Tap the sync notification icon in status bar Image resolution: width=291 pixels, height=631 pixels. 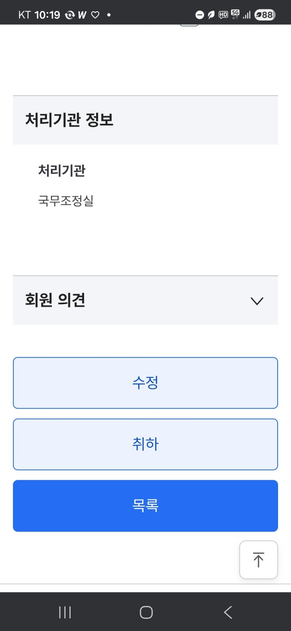pyautogui.click(x=70, y=15)
